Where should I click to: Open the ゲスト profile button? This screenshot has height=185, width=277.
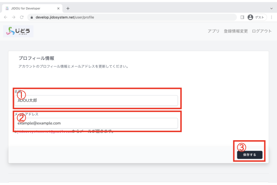click(x=257, y=17)
